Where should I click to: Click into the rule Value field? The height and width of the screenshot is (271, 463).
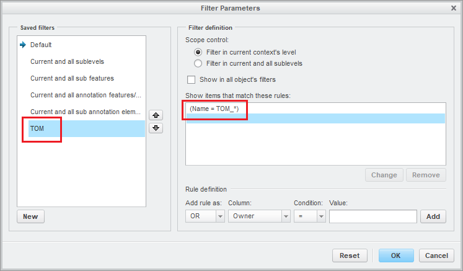coord(373,216)
